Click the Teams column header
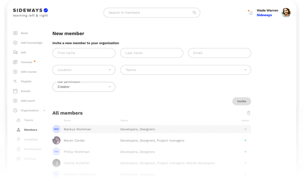Screen dimensions: 303x194 (124, 121)
